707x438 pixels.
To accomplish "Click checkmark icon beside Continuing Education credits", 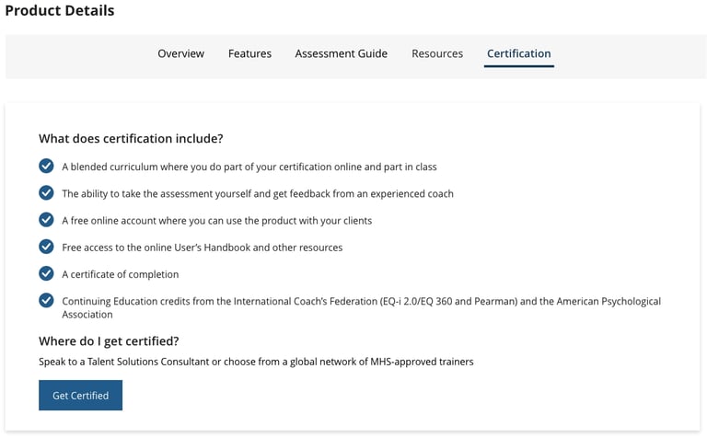I will point(46,300).
